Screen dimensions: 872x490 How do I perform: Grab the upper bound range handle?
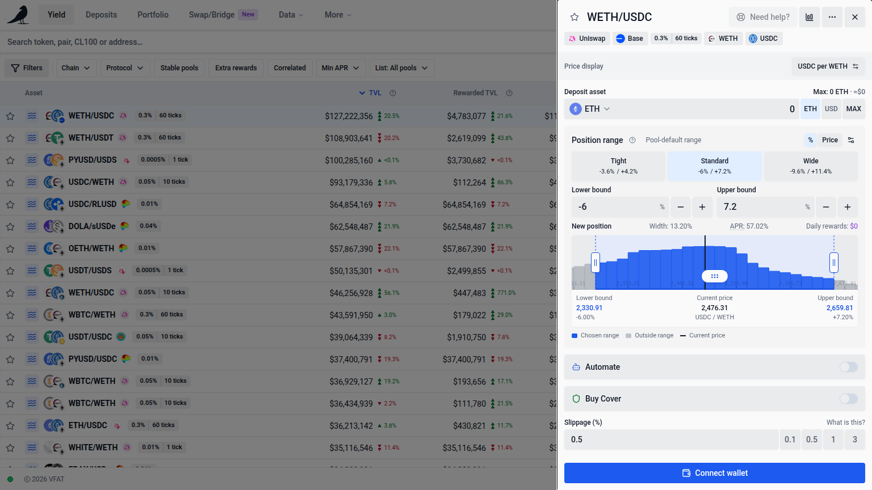[834, 263]
